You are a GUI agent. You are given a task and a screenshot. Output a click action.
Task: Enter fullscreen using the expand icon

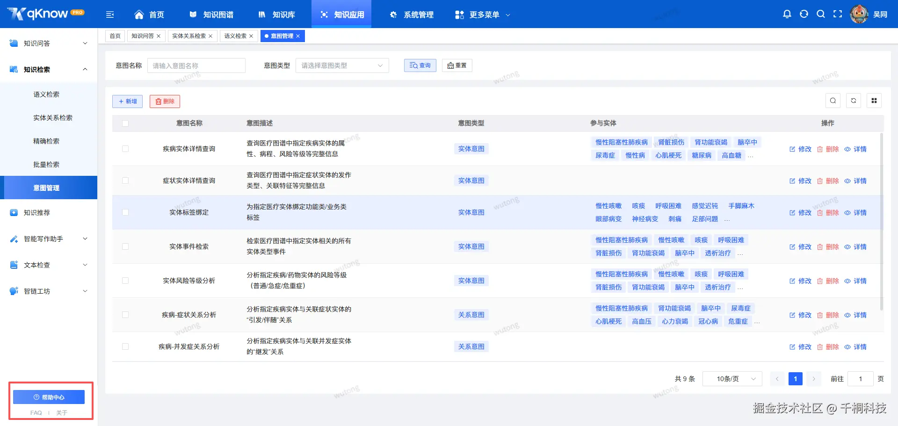click(838, 14)
